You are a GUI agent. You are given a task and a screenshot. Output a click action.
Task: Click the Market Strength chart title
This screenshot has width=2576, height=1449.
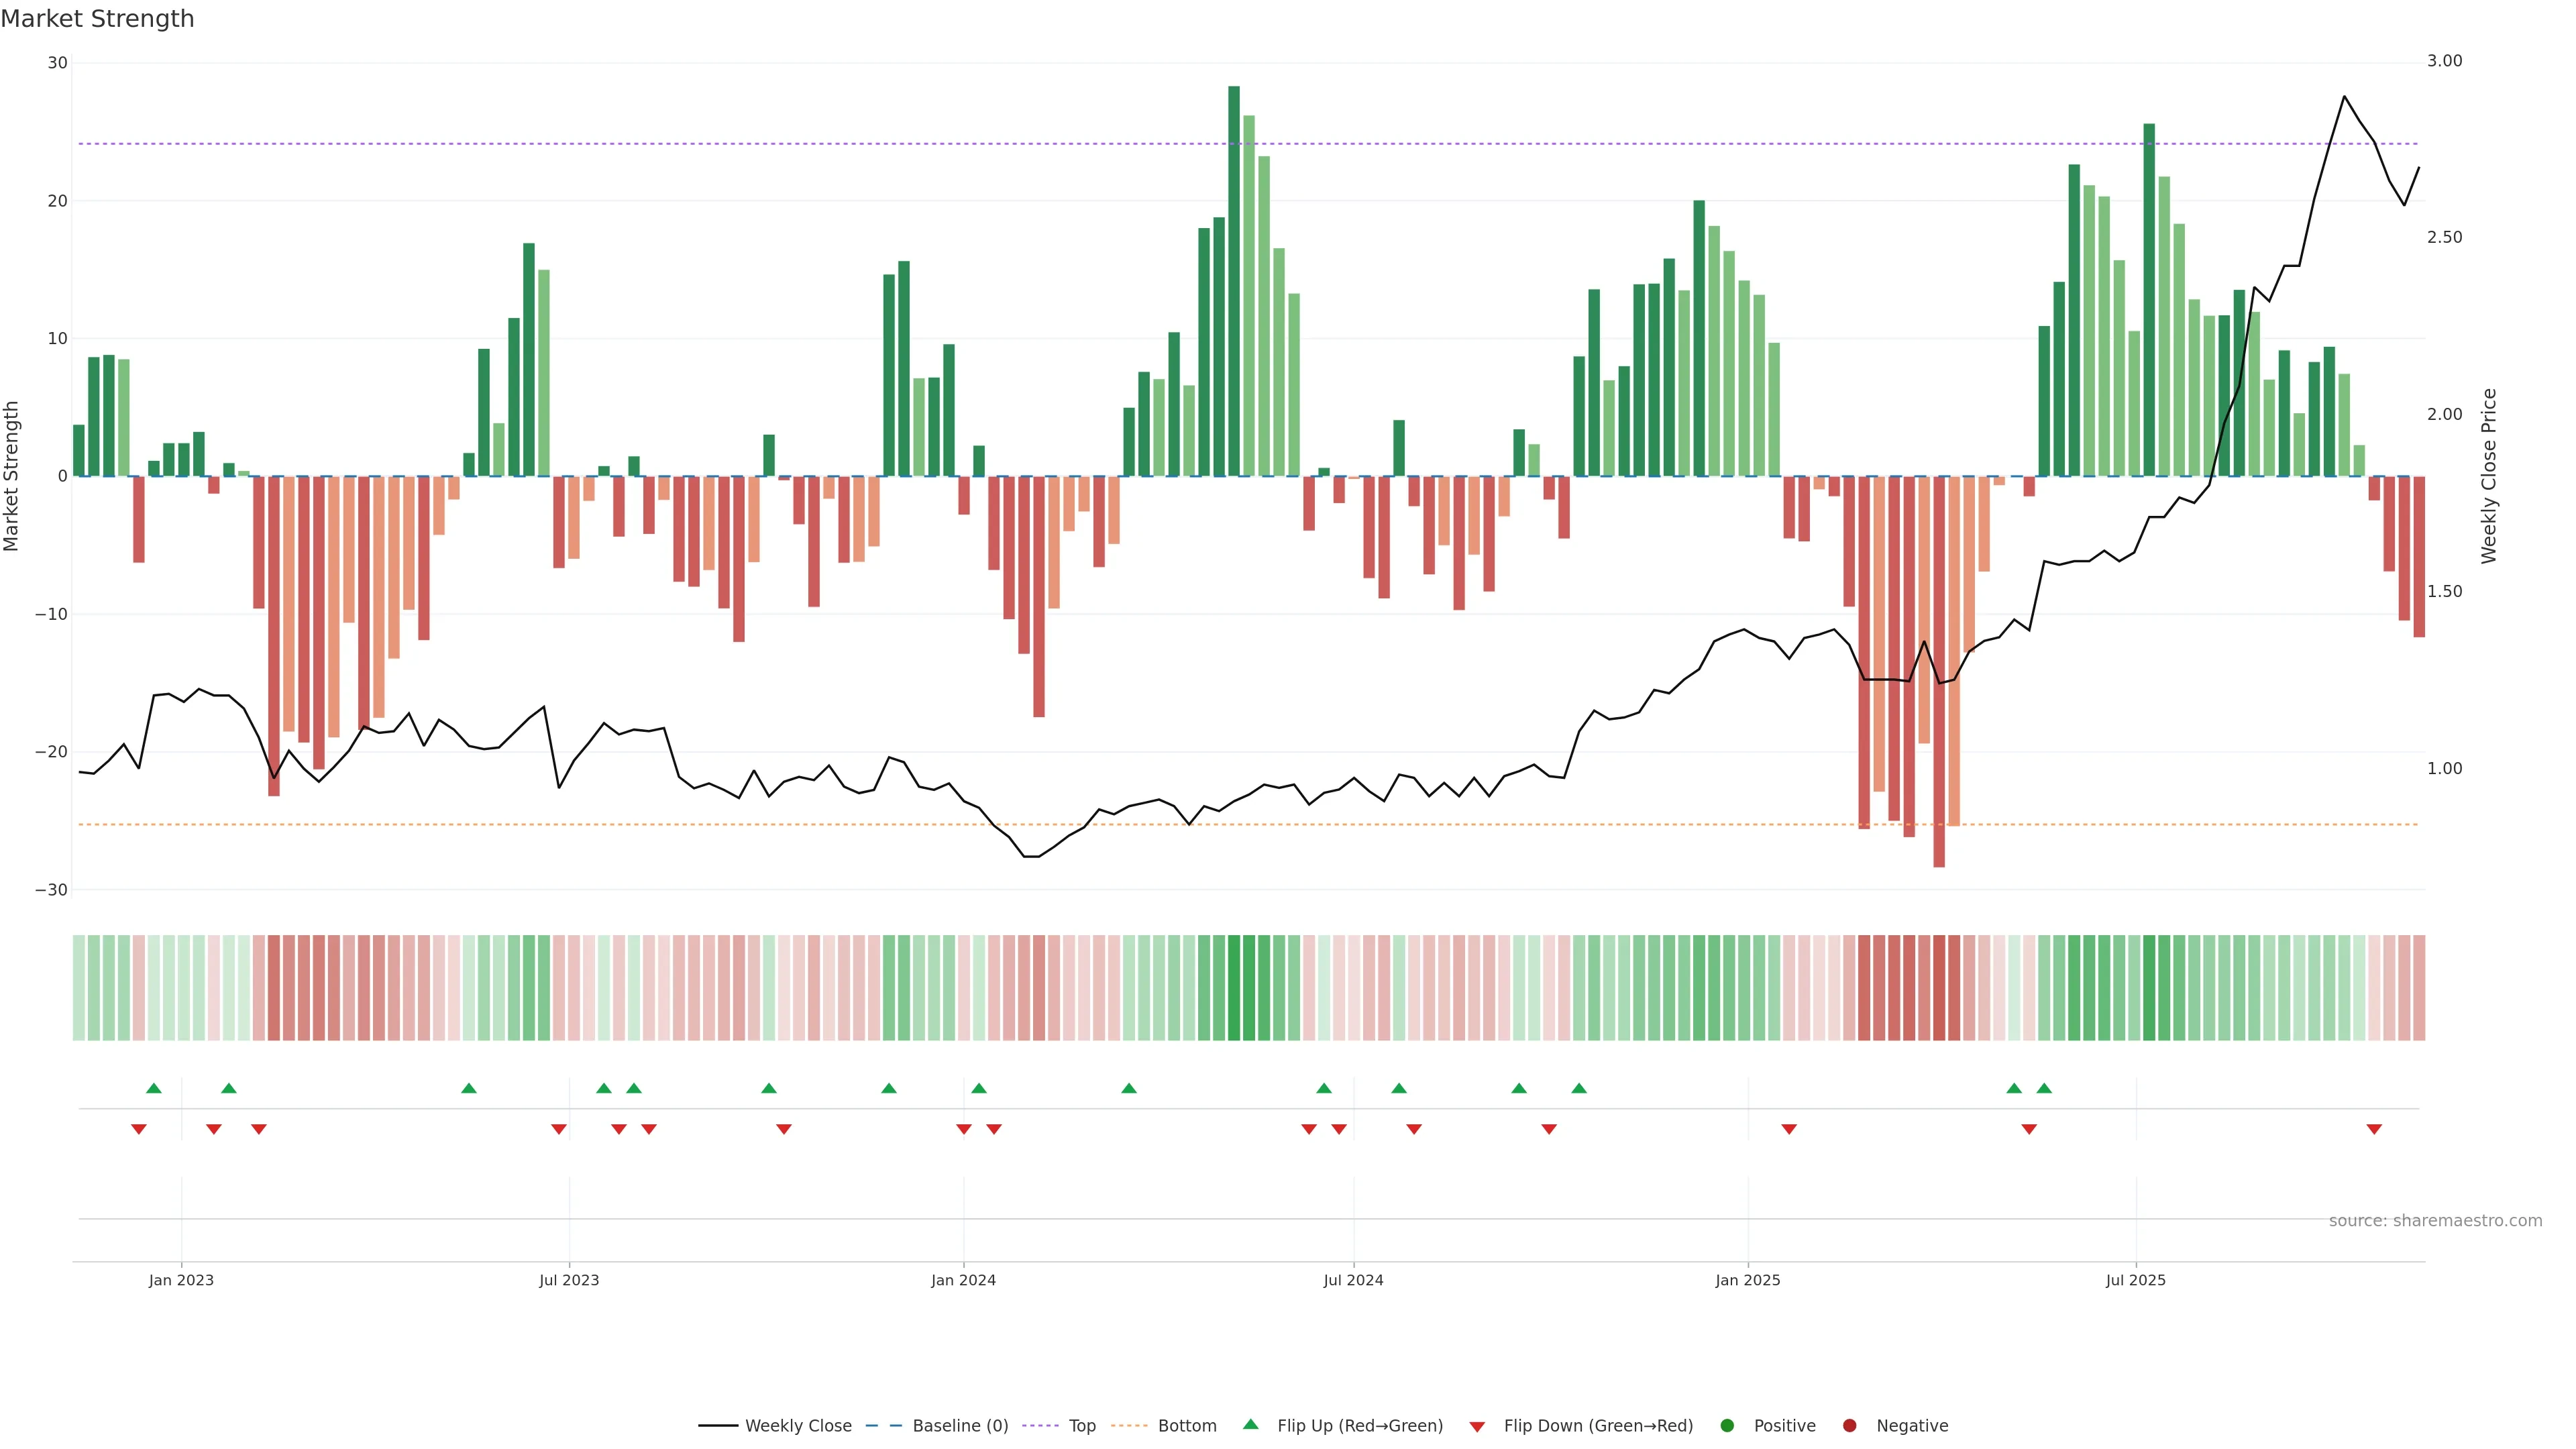coord(97,19)
